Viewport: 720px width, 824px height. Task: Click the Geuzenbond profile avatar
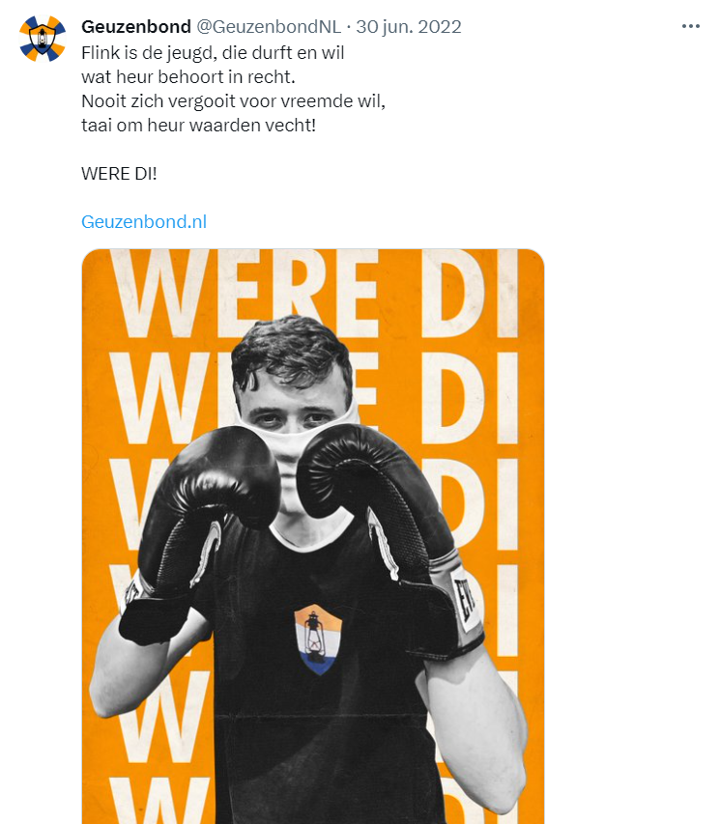pyautogui.click(x=43, y=39)
